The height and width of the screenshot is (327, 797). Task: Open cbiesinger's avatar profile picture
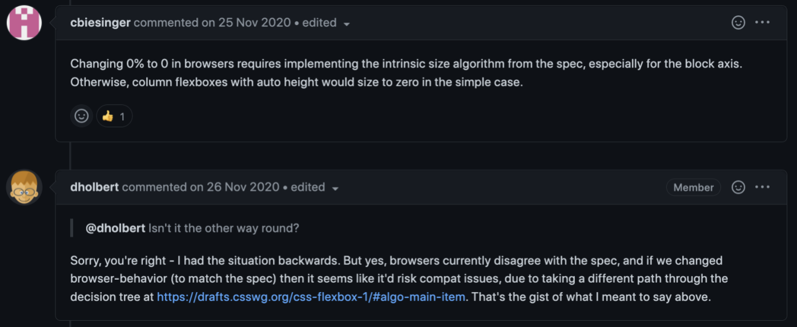coord(24,23)
